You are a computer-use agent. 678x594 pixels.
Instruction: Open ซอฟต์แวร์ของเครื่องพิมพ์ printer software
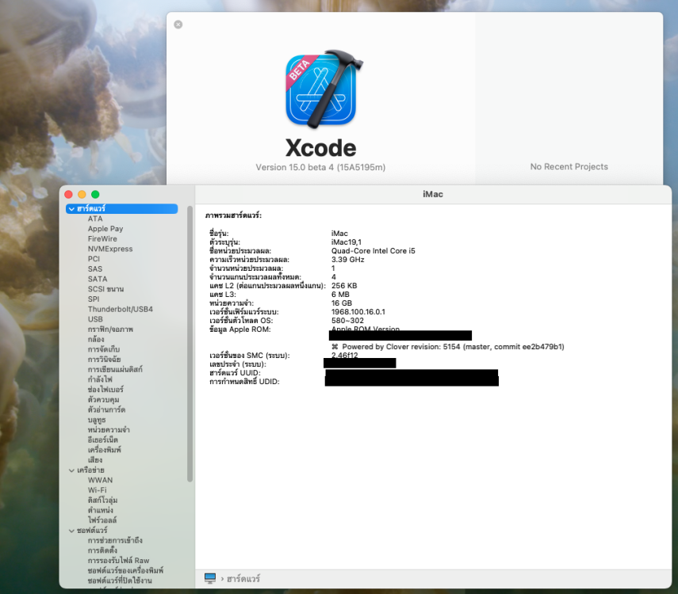point(125,570)
